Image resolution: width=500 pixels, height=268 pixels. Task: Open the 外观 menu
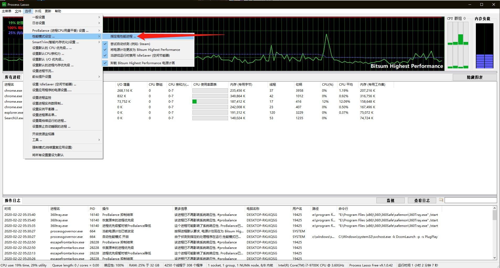pyautogui.click(x=38, y=11)
